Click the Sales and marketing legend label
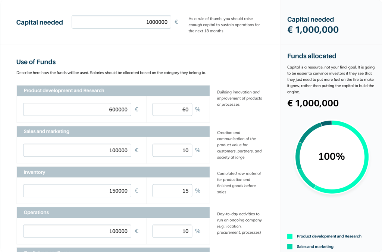This screenshot has width=382, height=252. pyautogui.click(x=315, y=246)
